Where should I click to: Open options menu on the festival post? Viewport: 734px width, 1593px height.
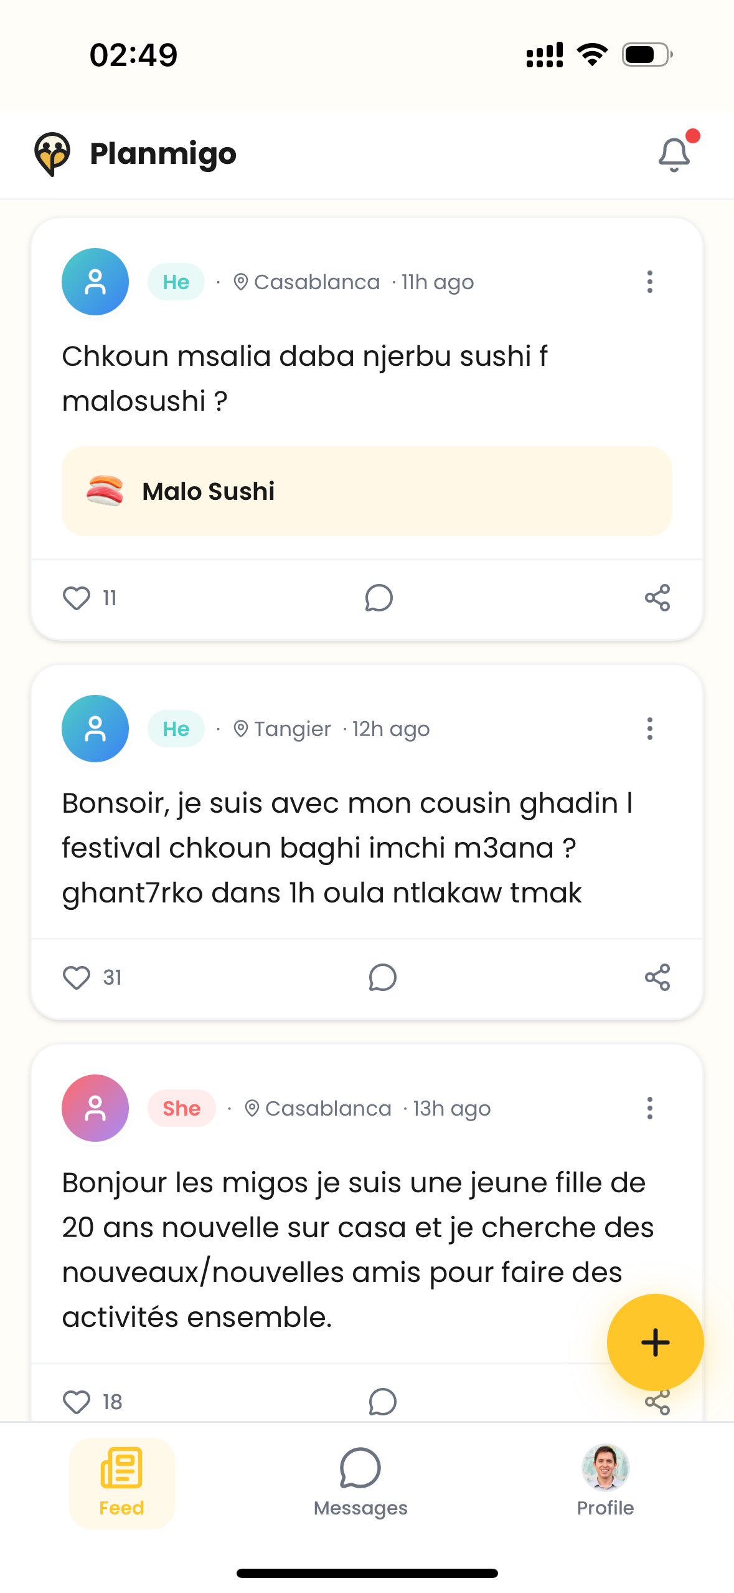coord(649,728)
